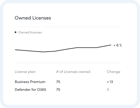Click the lowest dip of the trend line
Screen dimensions: 140x108
[x=43, y=52]
